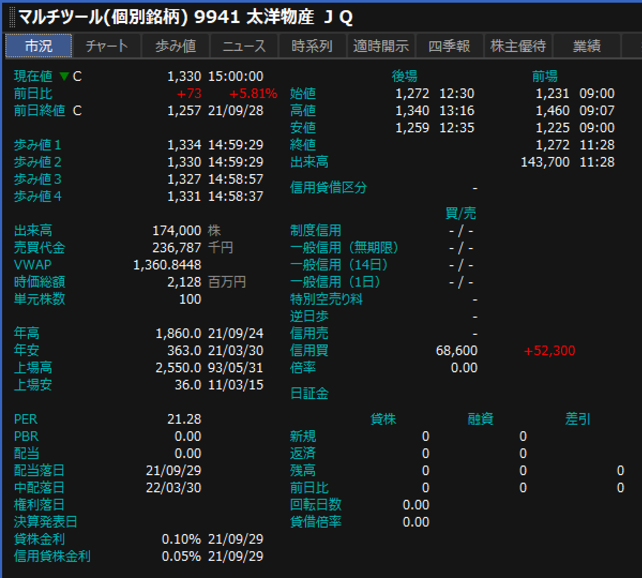Grab the dotted drag handle beside title
642x578 pixels.
pyautogui.click(x=12, y=17)
